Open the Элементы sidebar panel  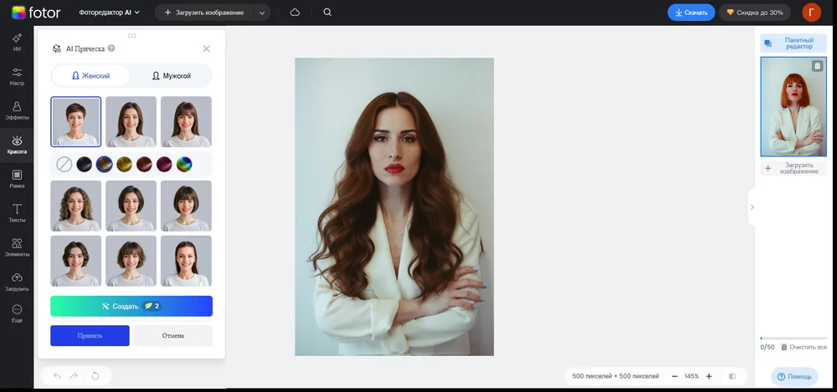coord(17,247)
